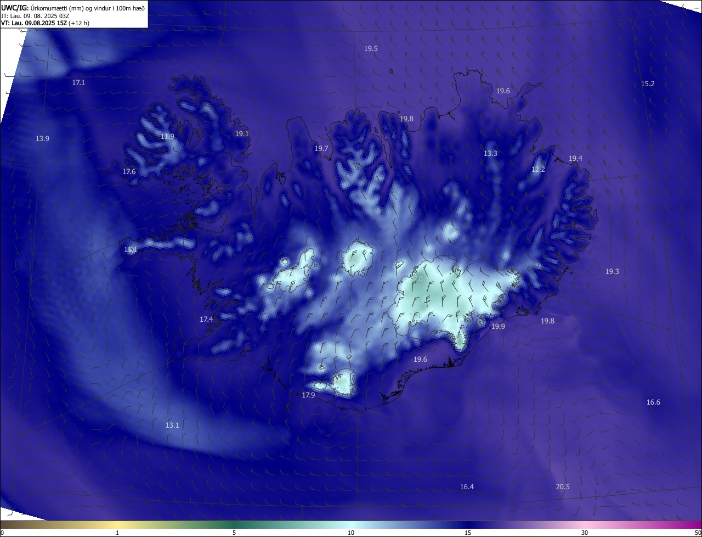Click the 50 tick on the color scale
Screen dimensions: 702x537
point(698,533)
